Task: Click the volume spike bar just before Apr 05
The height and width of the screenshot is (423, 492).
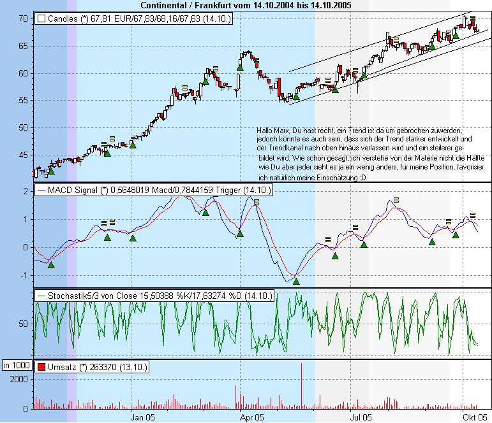Action: (235, 398)
